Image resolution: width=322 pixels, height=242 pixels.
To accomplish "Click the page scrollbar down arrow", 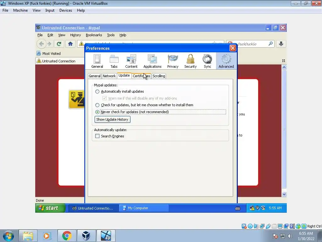I will coord(284,194).
